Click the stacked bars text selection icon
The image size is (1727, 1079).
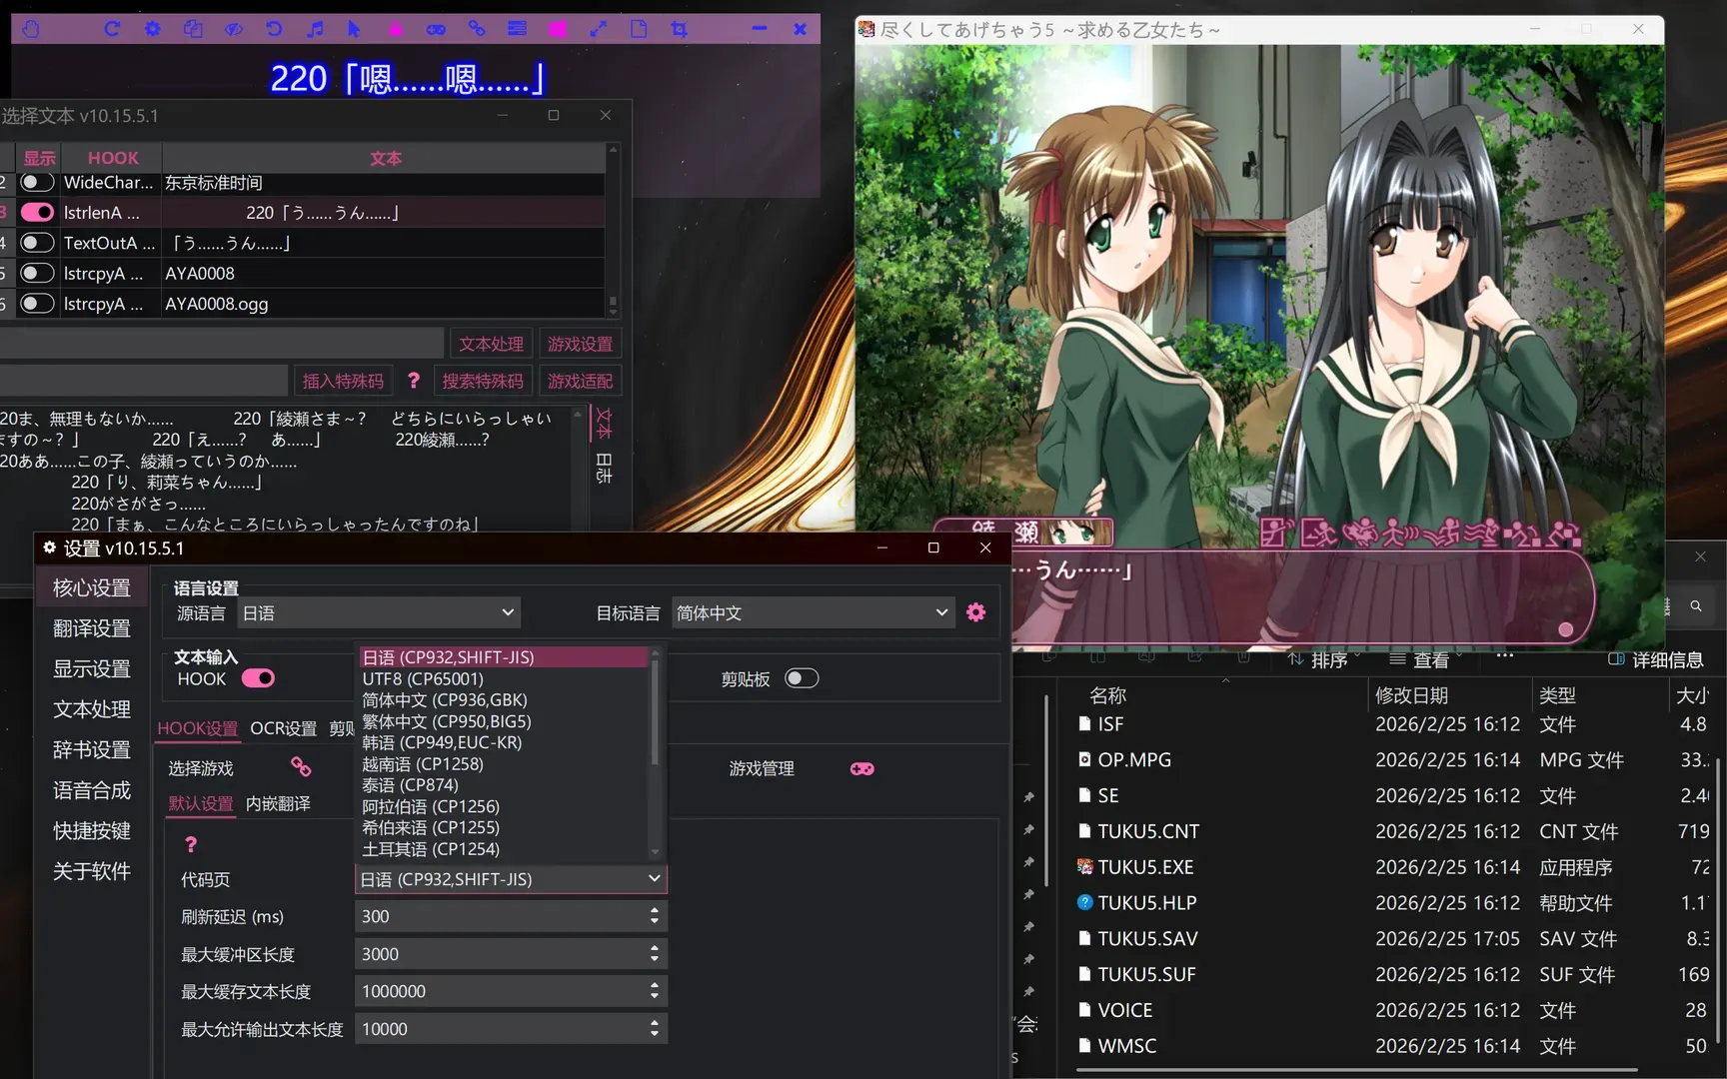pos(517,29)
